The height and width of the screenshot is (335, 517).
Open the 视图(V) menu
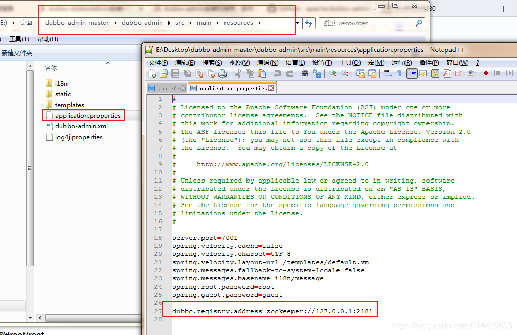pos(239,63)
